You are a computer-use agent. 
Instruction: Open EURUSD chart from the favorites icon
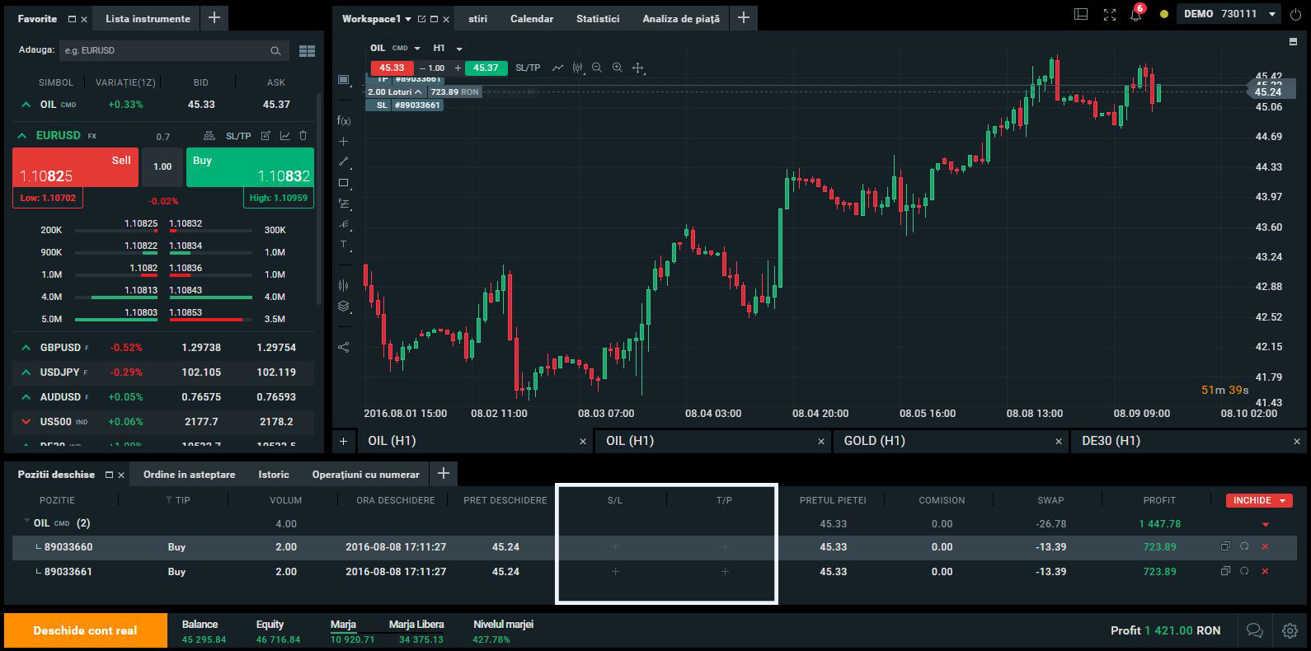point(284,136)
